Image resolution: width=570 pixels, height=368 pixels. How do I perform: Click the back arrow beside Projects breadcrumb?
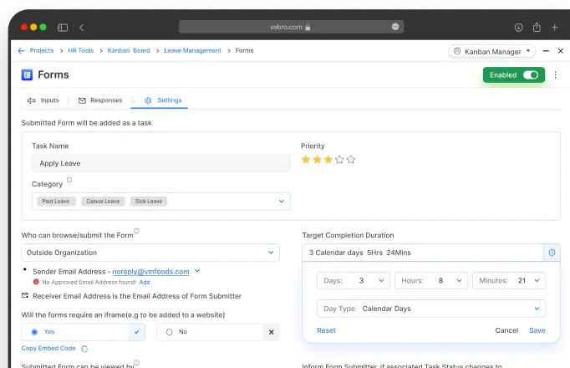[21, 51]
